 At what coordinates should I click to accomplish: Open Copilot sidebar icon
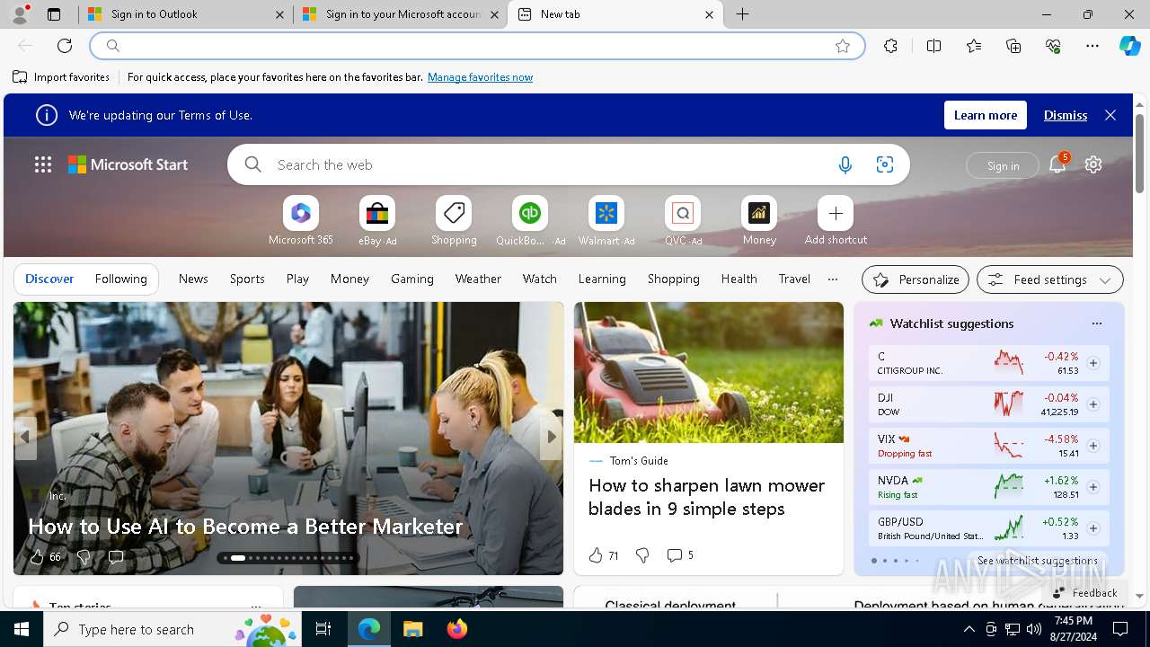click(x=1129, y=46)
